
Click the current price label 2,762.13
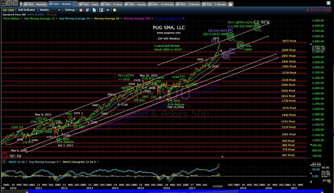click(x=318, y=49)
